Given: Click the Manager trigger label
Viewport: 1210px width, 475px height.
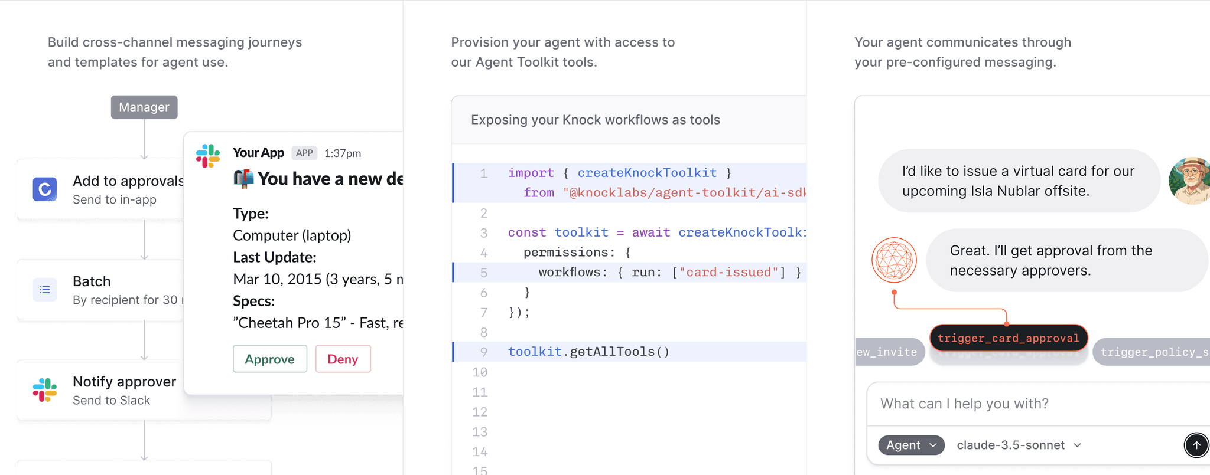Looking at the screenshot, I should click(144, 107).
